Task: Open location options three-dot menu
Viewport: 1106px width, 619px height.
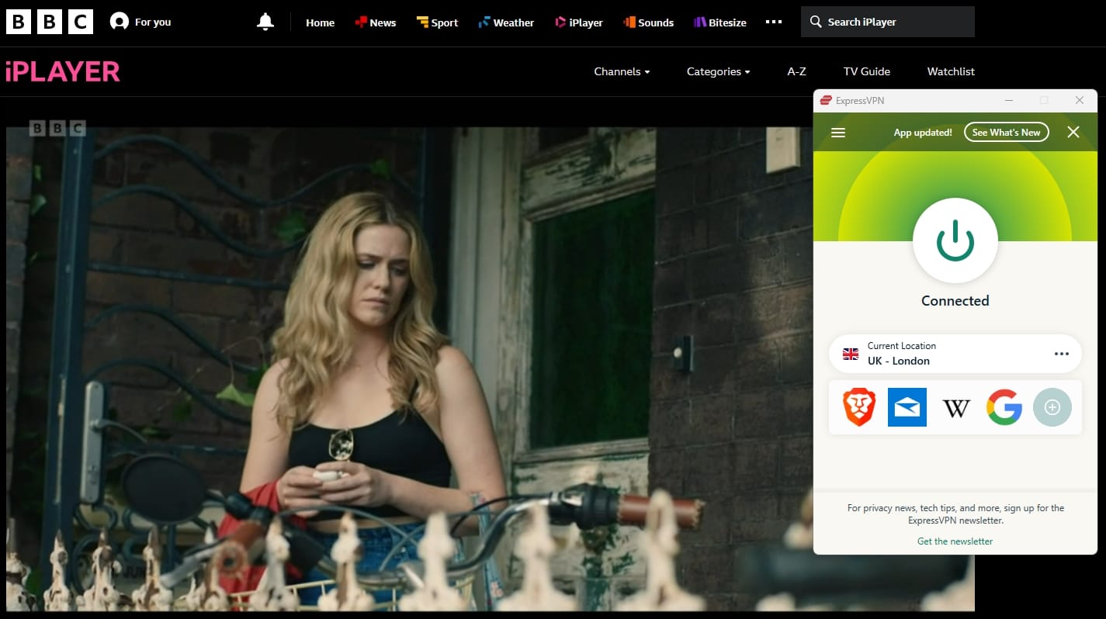Action: [1062, 354]
